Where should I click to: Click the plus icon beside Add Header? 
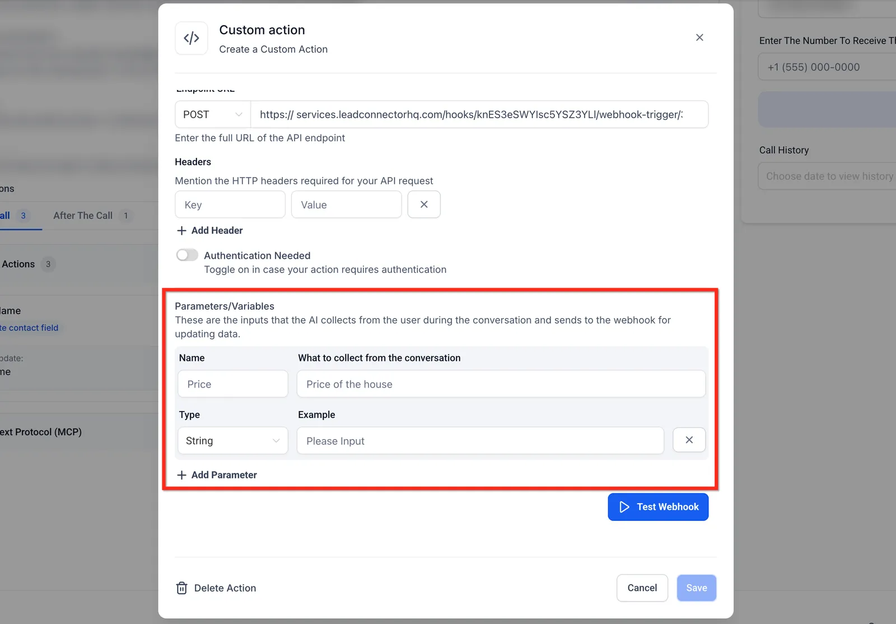point(181,230)
